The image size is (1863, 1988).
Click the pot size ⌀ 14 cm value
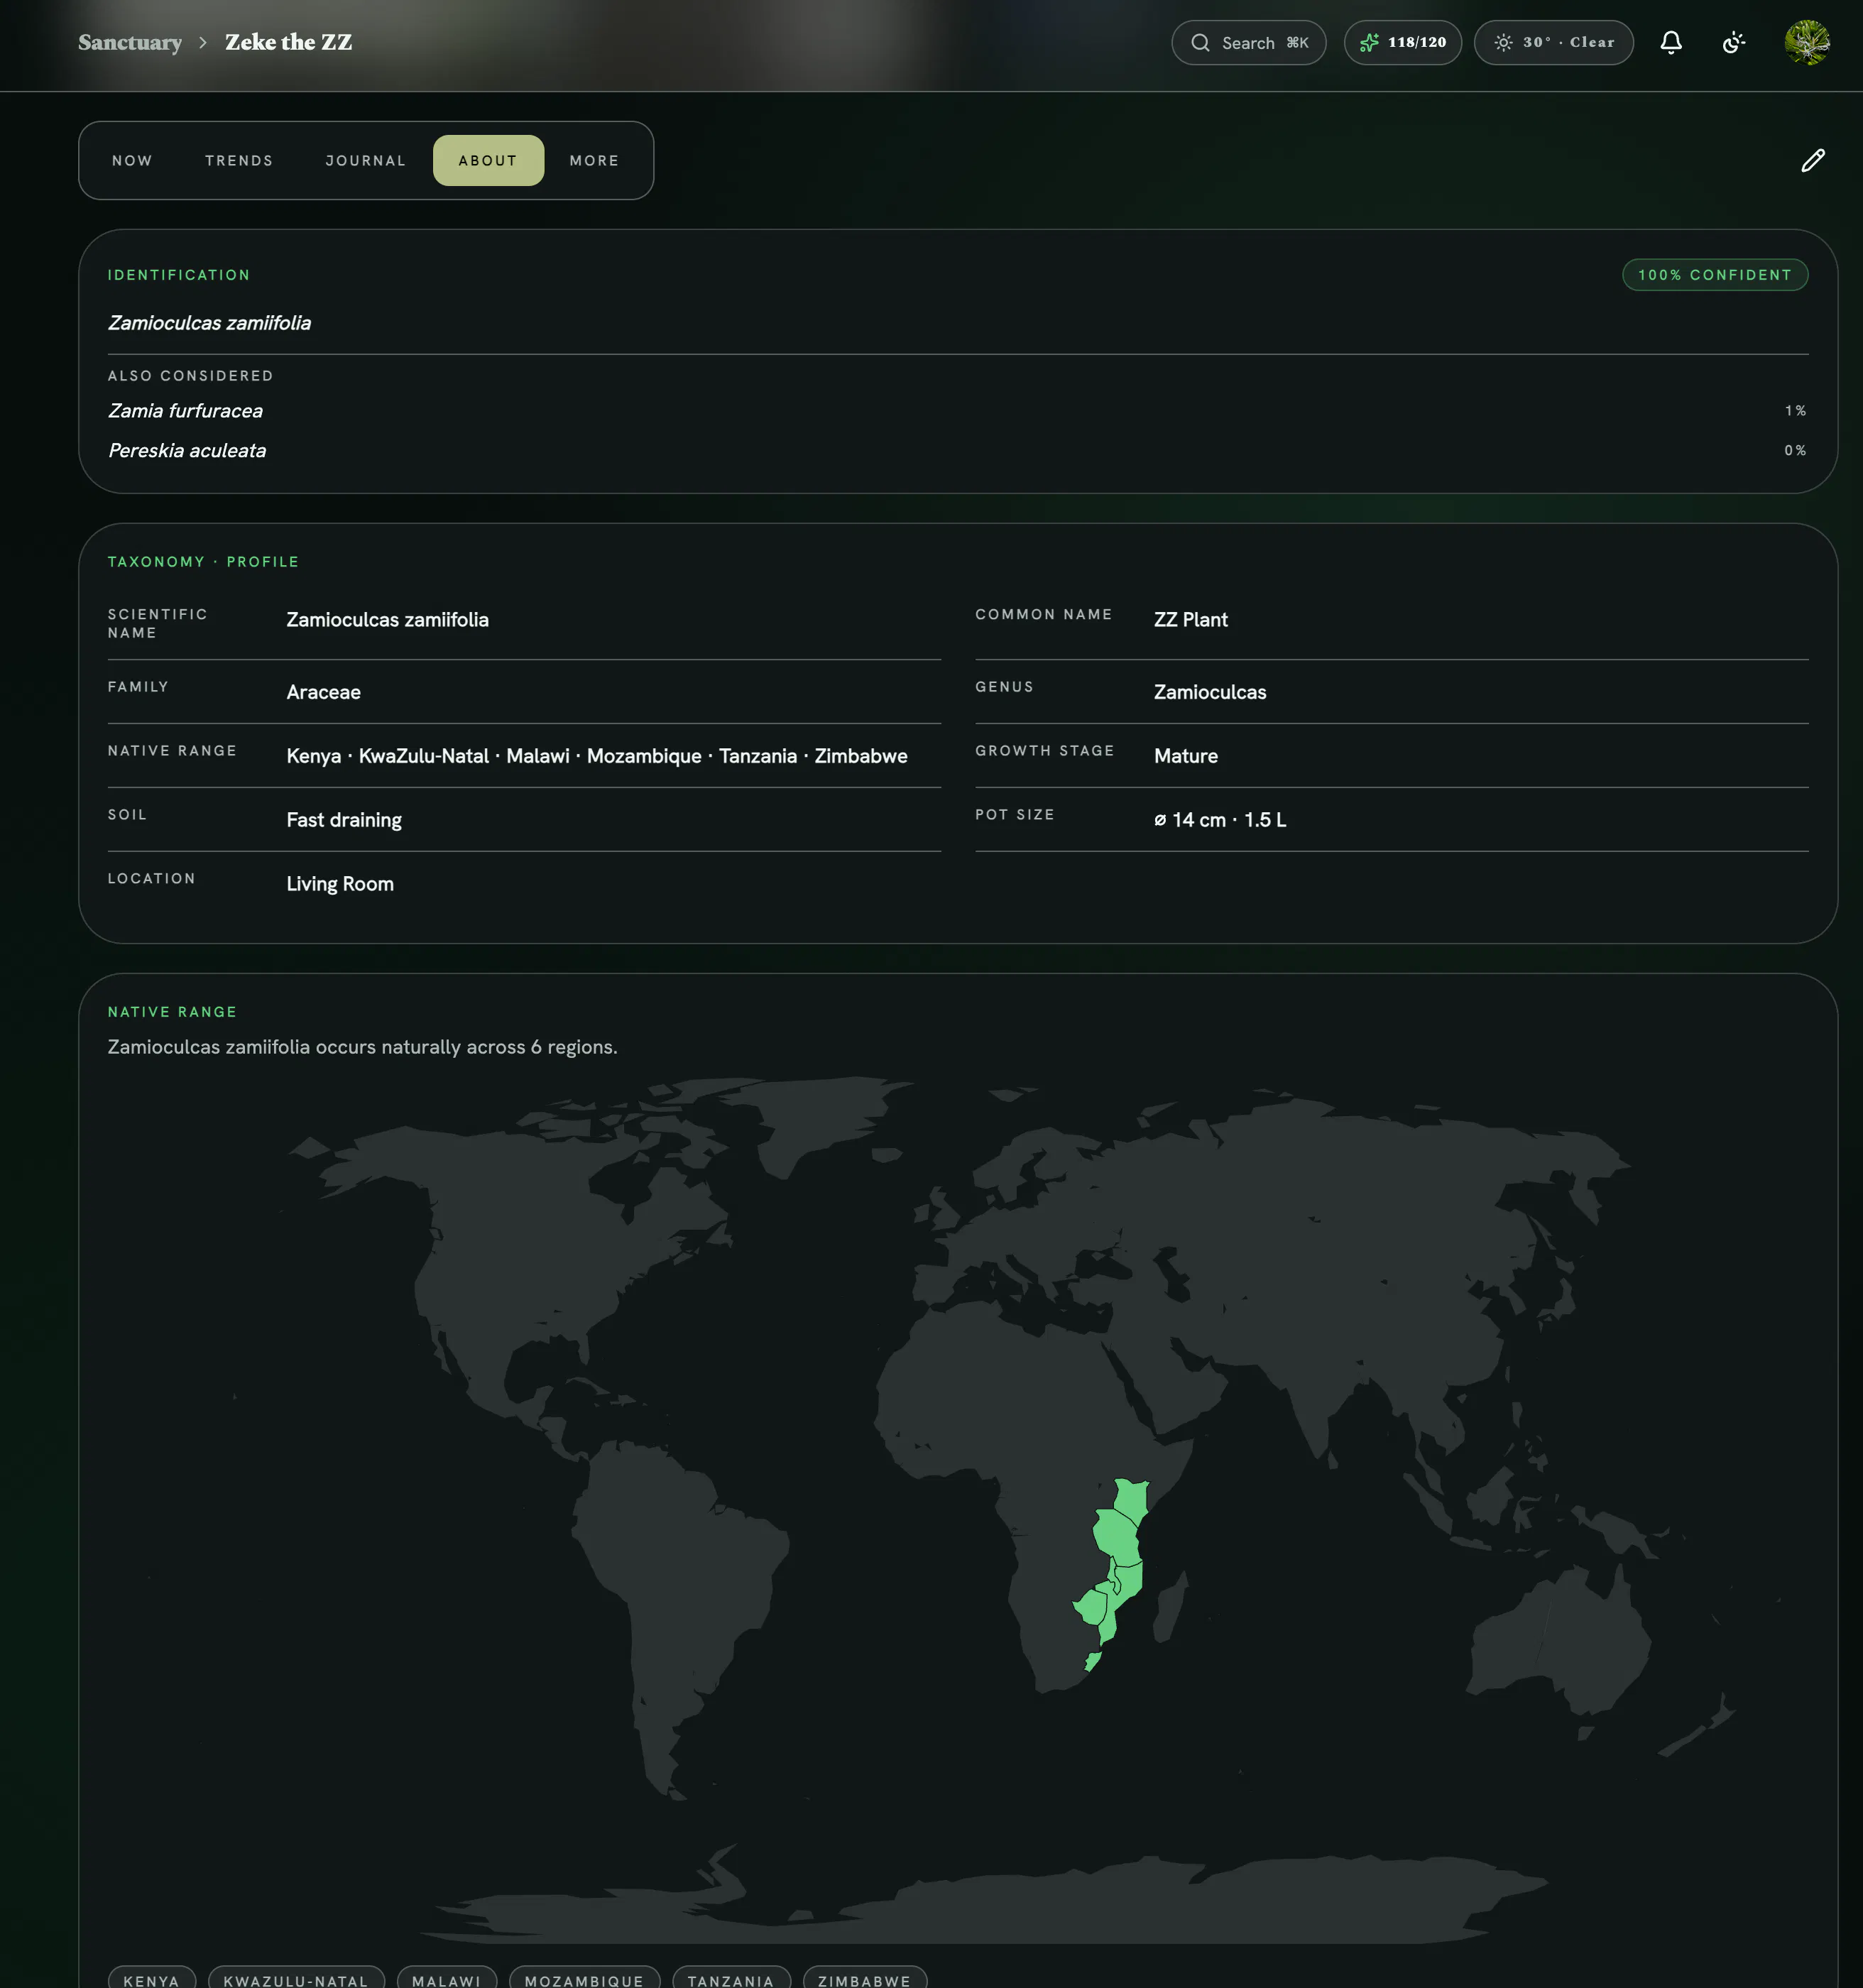[x=1220, y=820]
